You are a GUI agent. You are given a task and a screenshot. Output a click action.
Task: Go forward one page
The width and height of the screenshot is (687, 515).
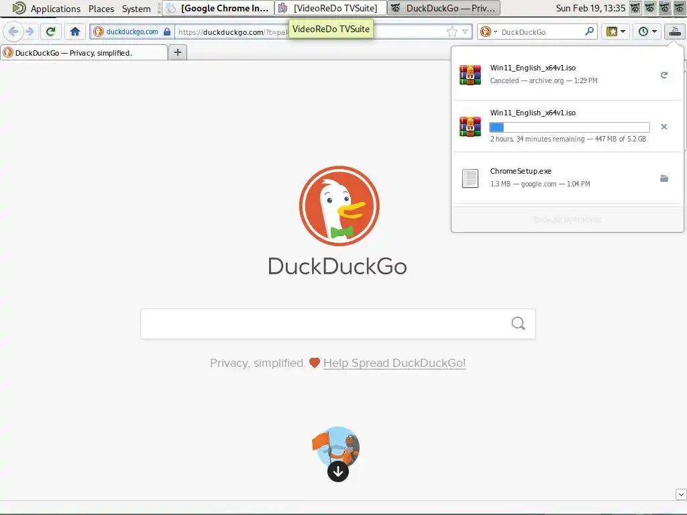30,32
